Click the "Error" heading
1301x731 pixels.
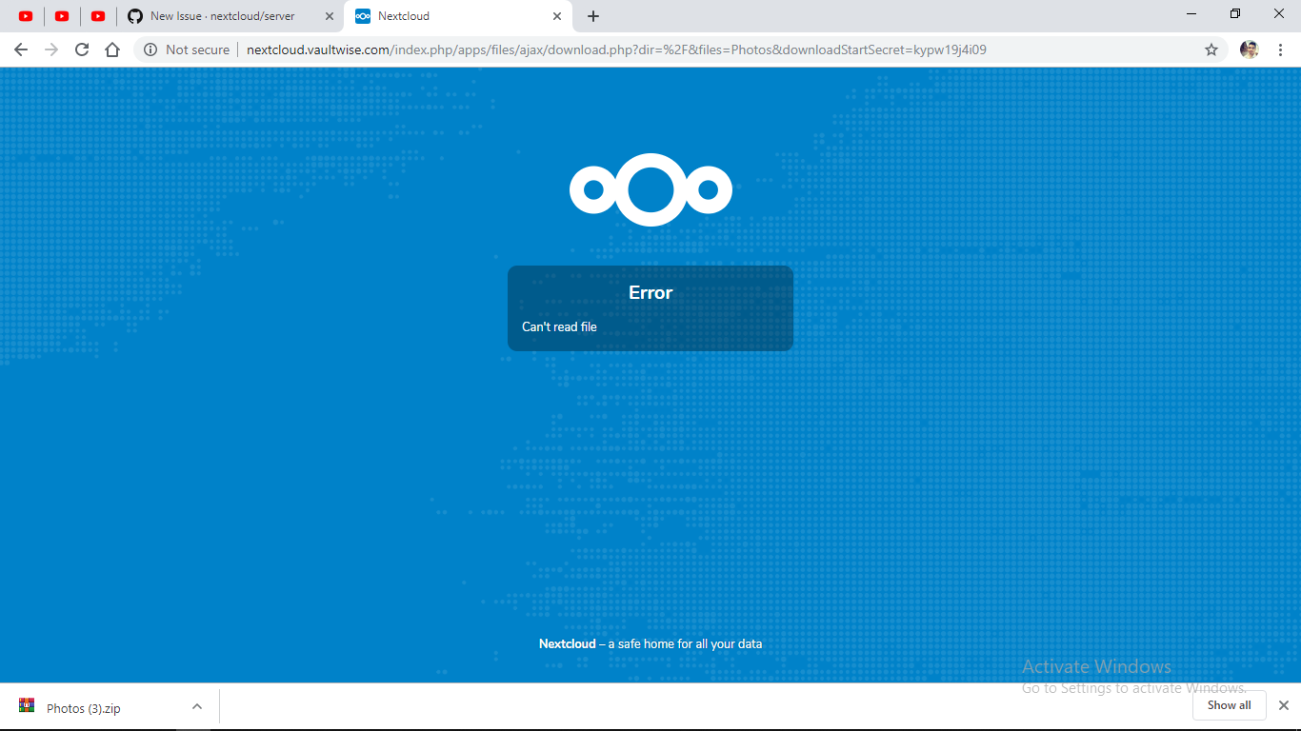pos(650,292)
